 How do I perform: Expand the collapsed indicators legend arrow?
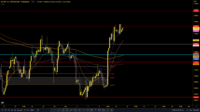pyautogui.click(x=2, y=4)
